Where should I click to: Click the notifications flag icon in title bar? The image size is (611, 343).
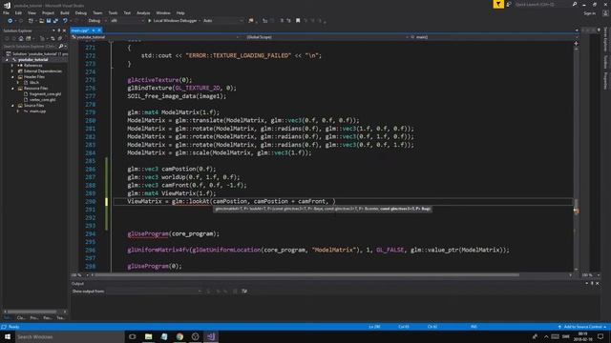[498, 4]
